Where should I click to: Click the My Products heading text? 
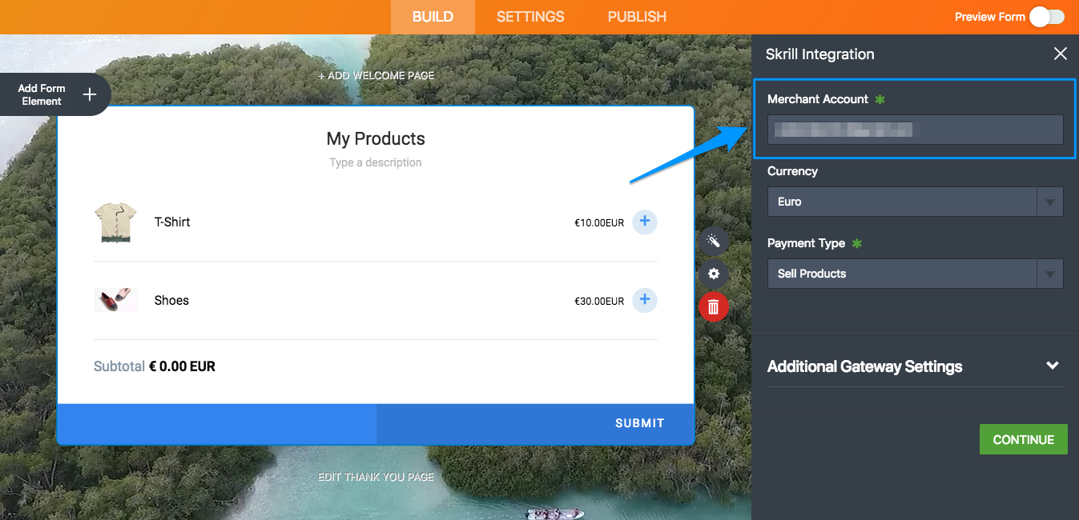pos(376,138)
